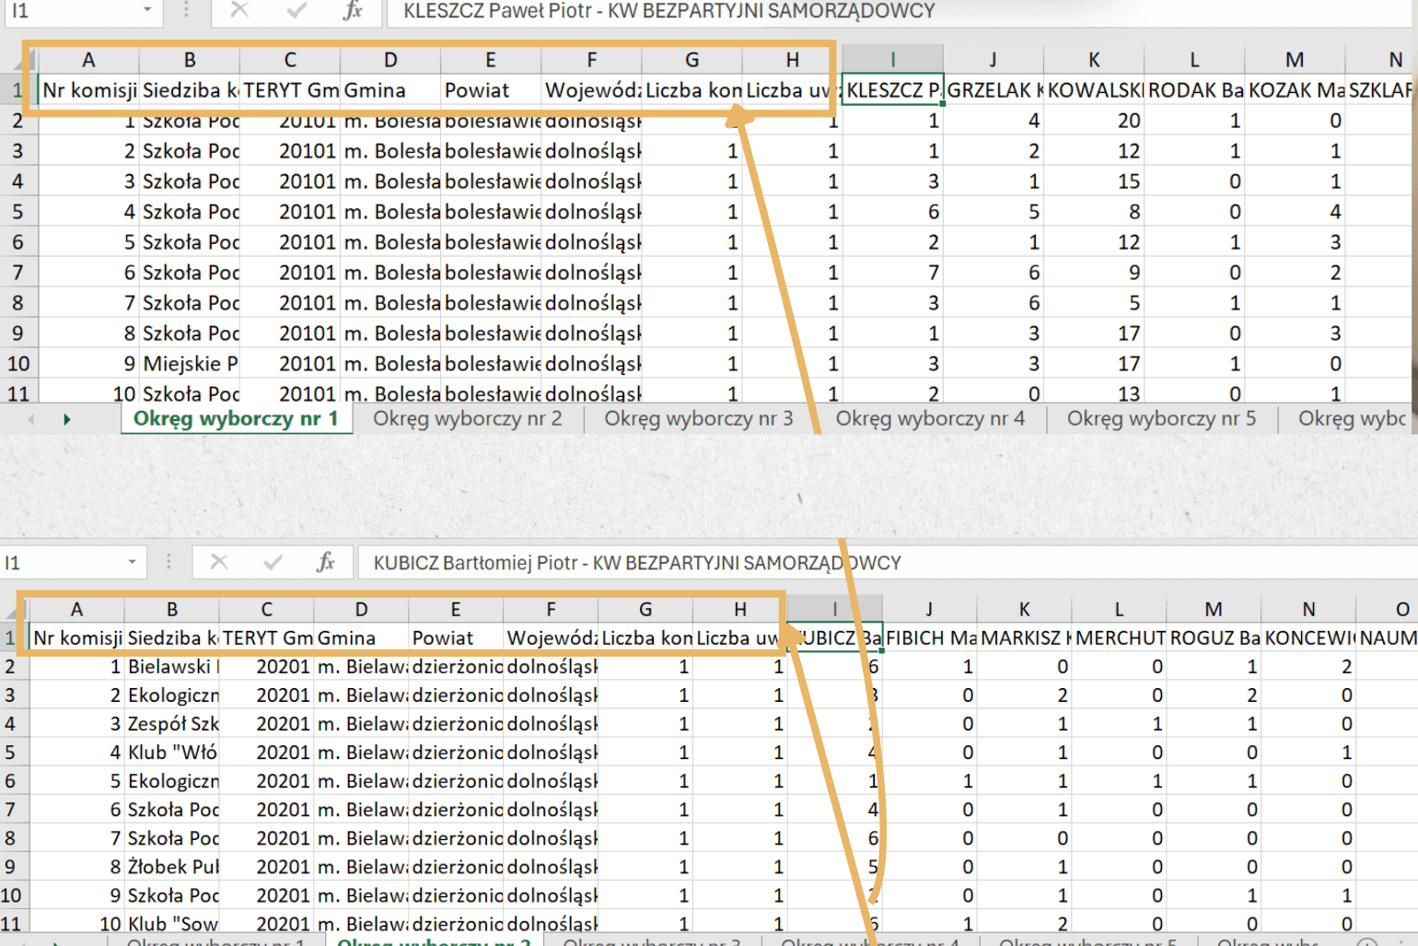Click the select-all corner of the lower worksheet

13,610
